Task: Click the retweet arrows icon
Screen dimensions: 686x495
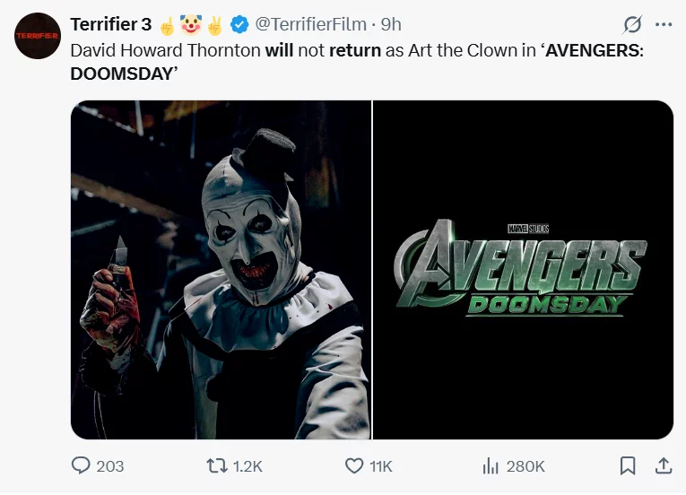Action: (217, 465)
